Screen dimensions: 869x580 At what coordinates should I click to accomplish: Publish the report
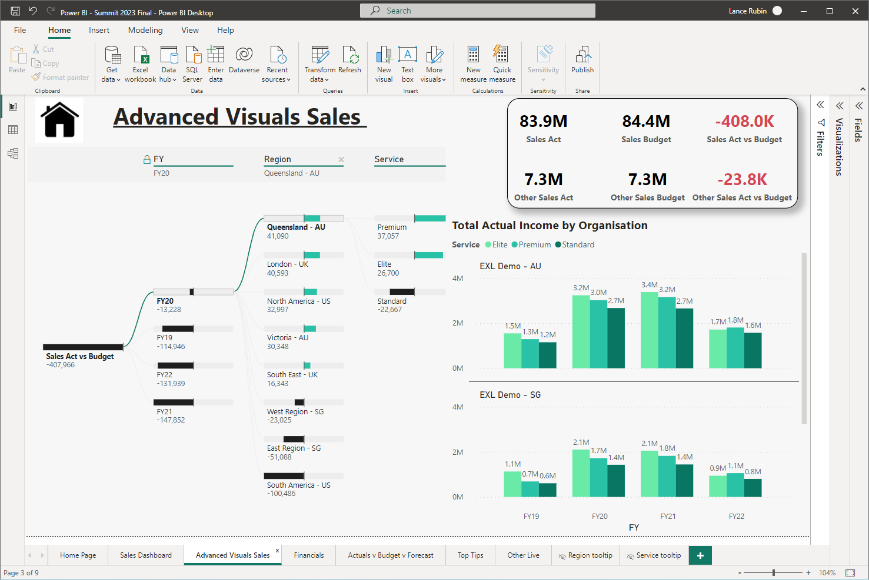582,60
